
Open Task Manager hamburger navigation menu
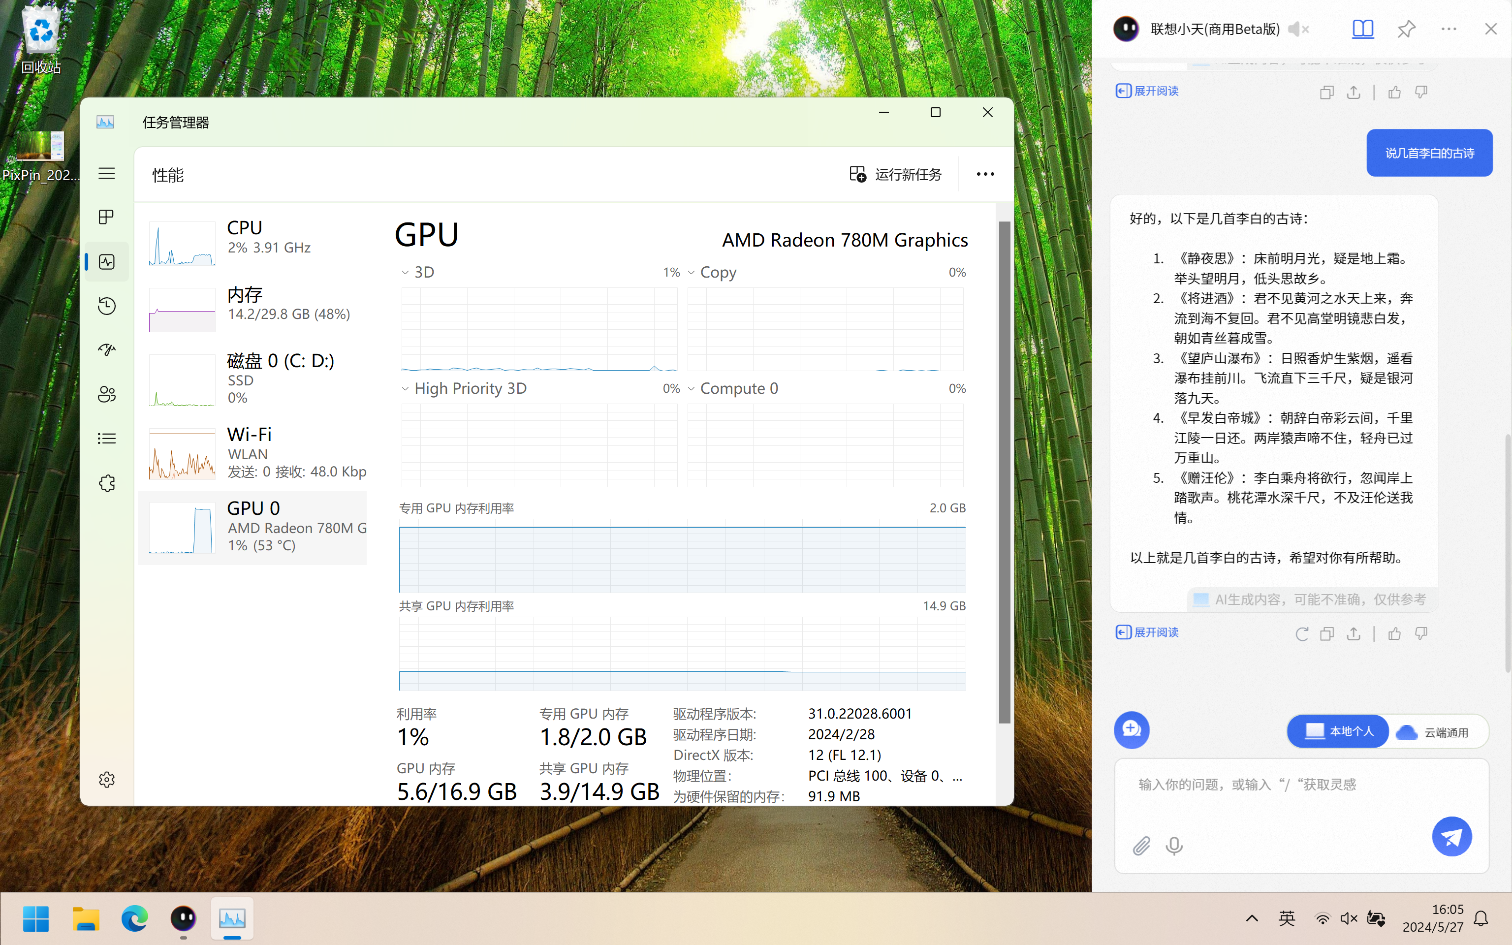(107, 173)
